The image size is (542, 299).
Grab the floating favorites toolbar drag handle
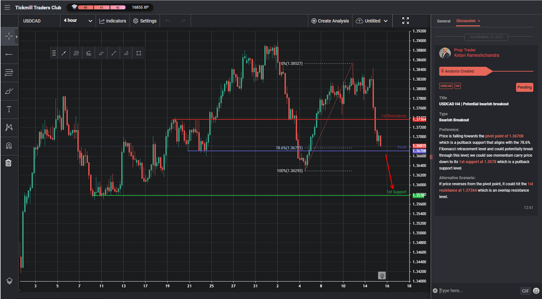click(54, 53)
